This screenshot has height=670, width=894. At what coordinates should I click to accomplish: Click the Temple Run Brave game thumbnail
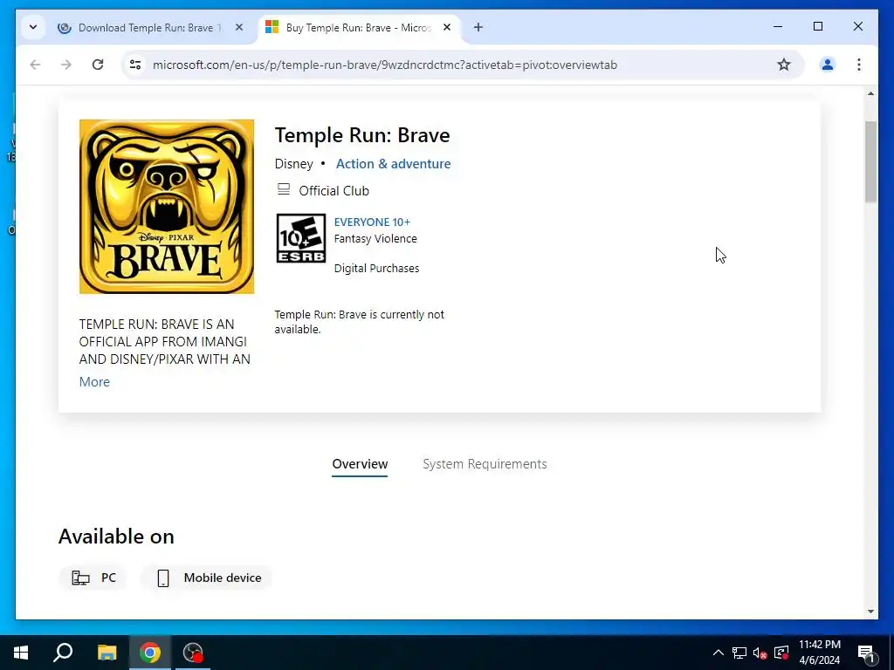click(x=167, y=206)
